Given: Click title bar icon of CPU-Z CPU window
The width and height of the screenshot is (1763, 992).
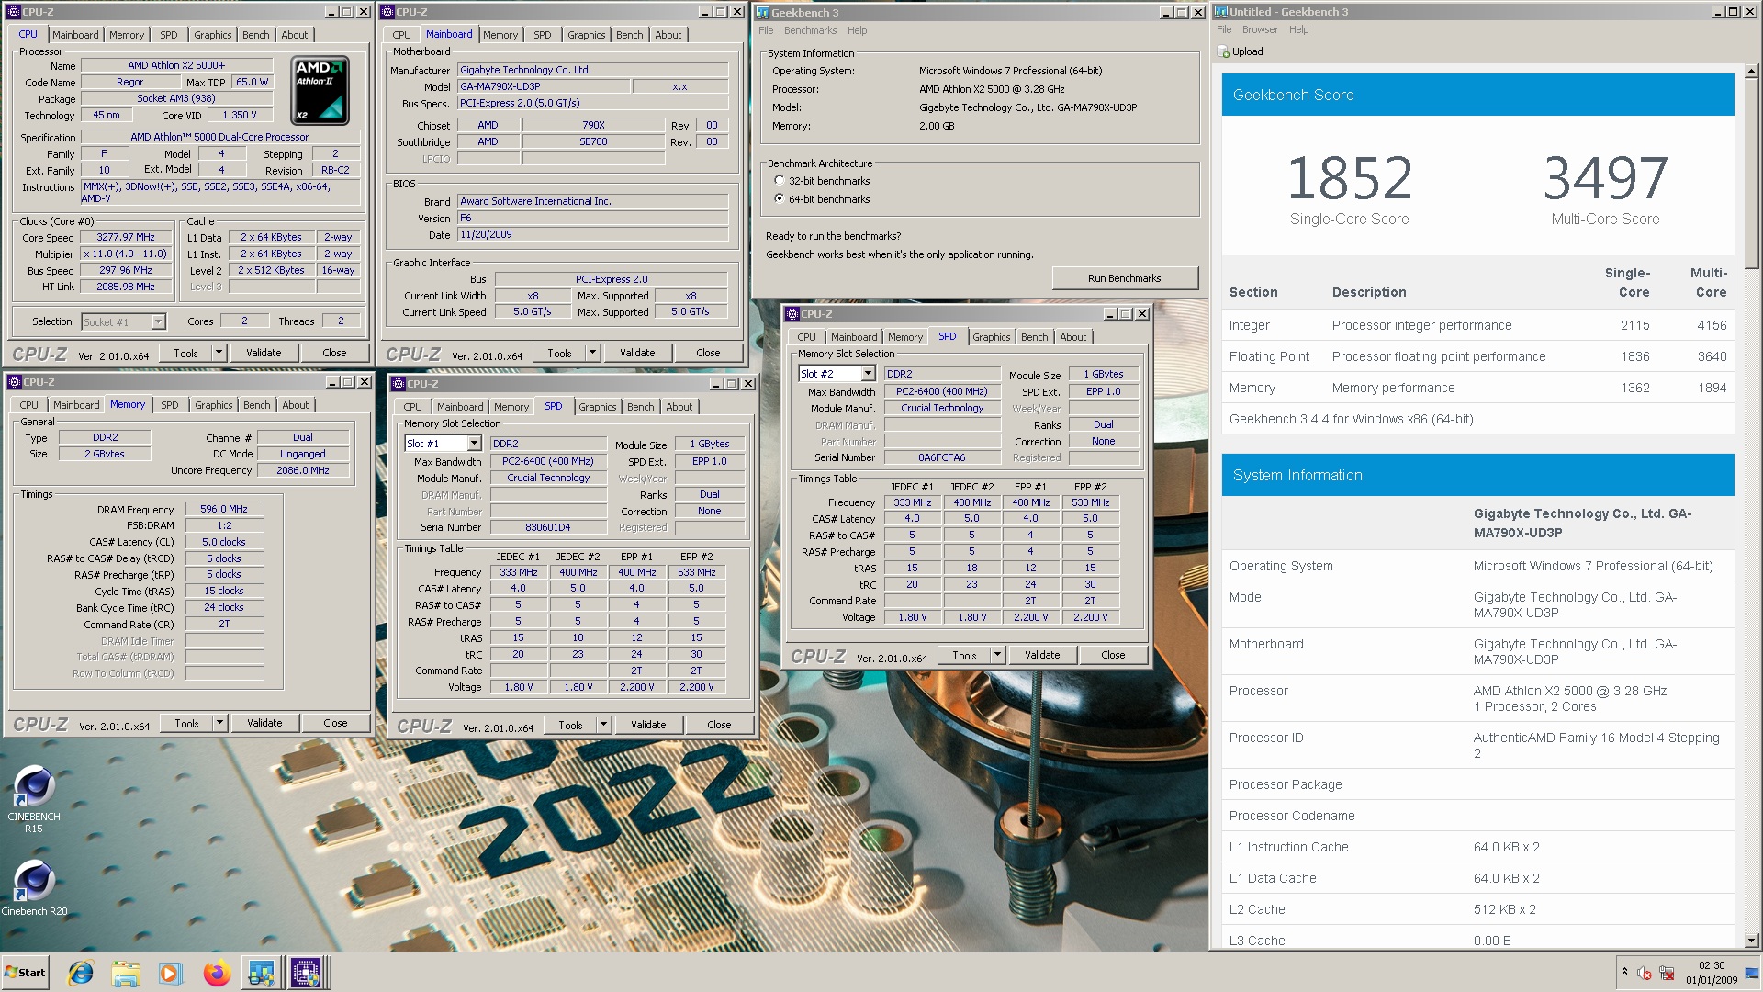Looking at the screenshot, I should point(14,12).
